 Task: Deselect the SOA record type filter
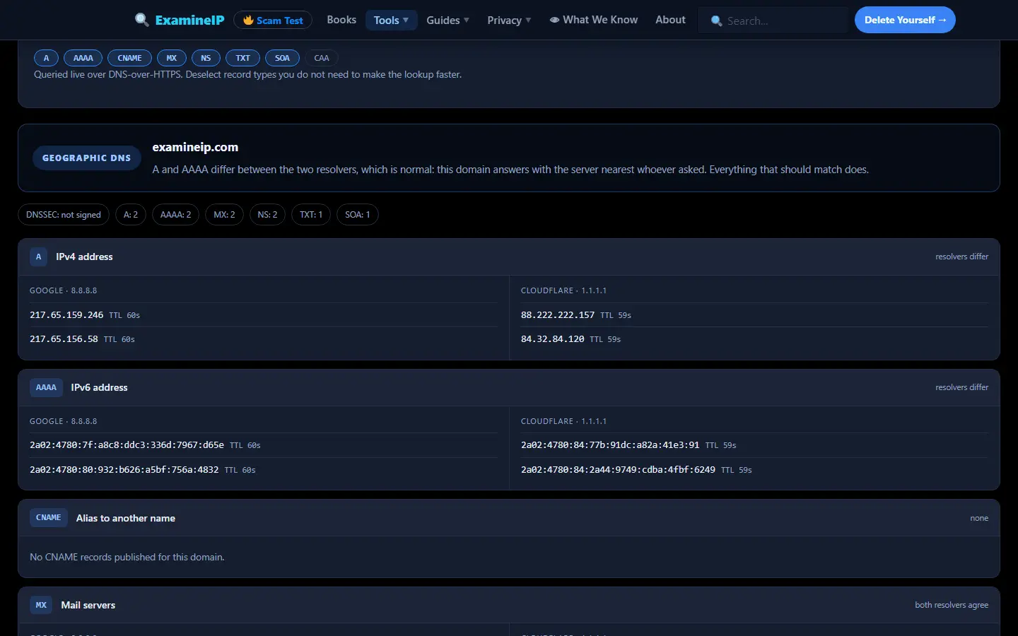(282, 58)
